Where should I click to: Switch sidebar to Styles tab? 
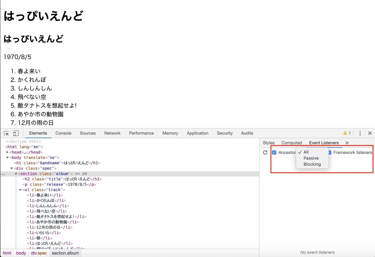click(x=269, y=143)
